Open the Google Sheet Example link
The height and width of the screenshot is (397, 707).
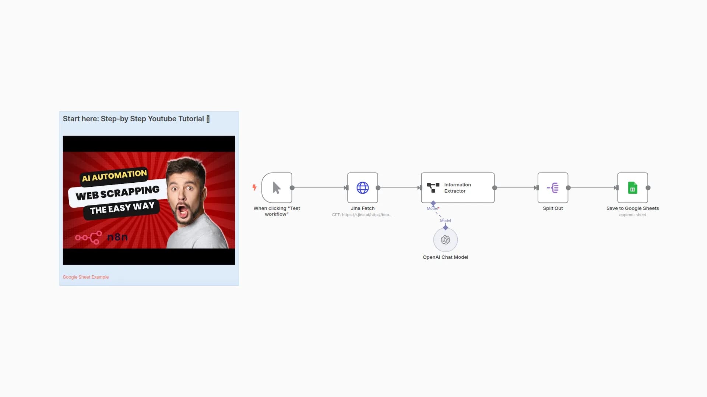click(x=86, y=277)
